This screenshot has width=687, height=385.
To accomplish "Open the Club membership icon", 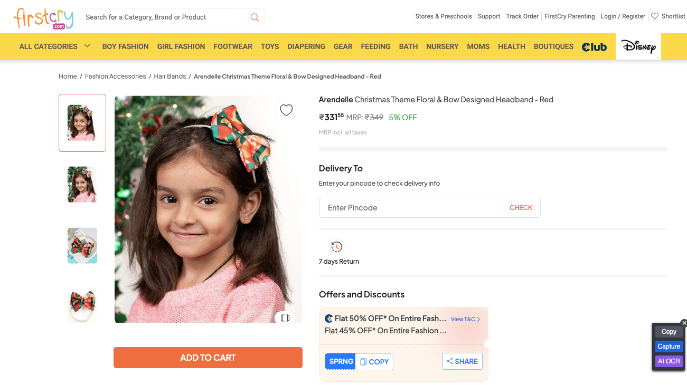I will coord(594,47).
